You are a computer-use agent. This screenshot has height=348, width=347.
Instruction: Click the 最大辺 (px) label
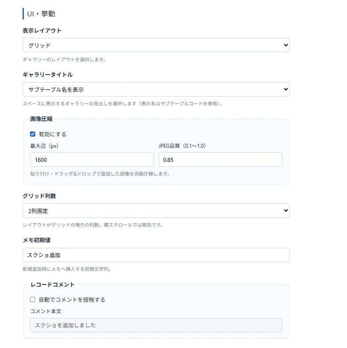[44, 146]
